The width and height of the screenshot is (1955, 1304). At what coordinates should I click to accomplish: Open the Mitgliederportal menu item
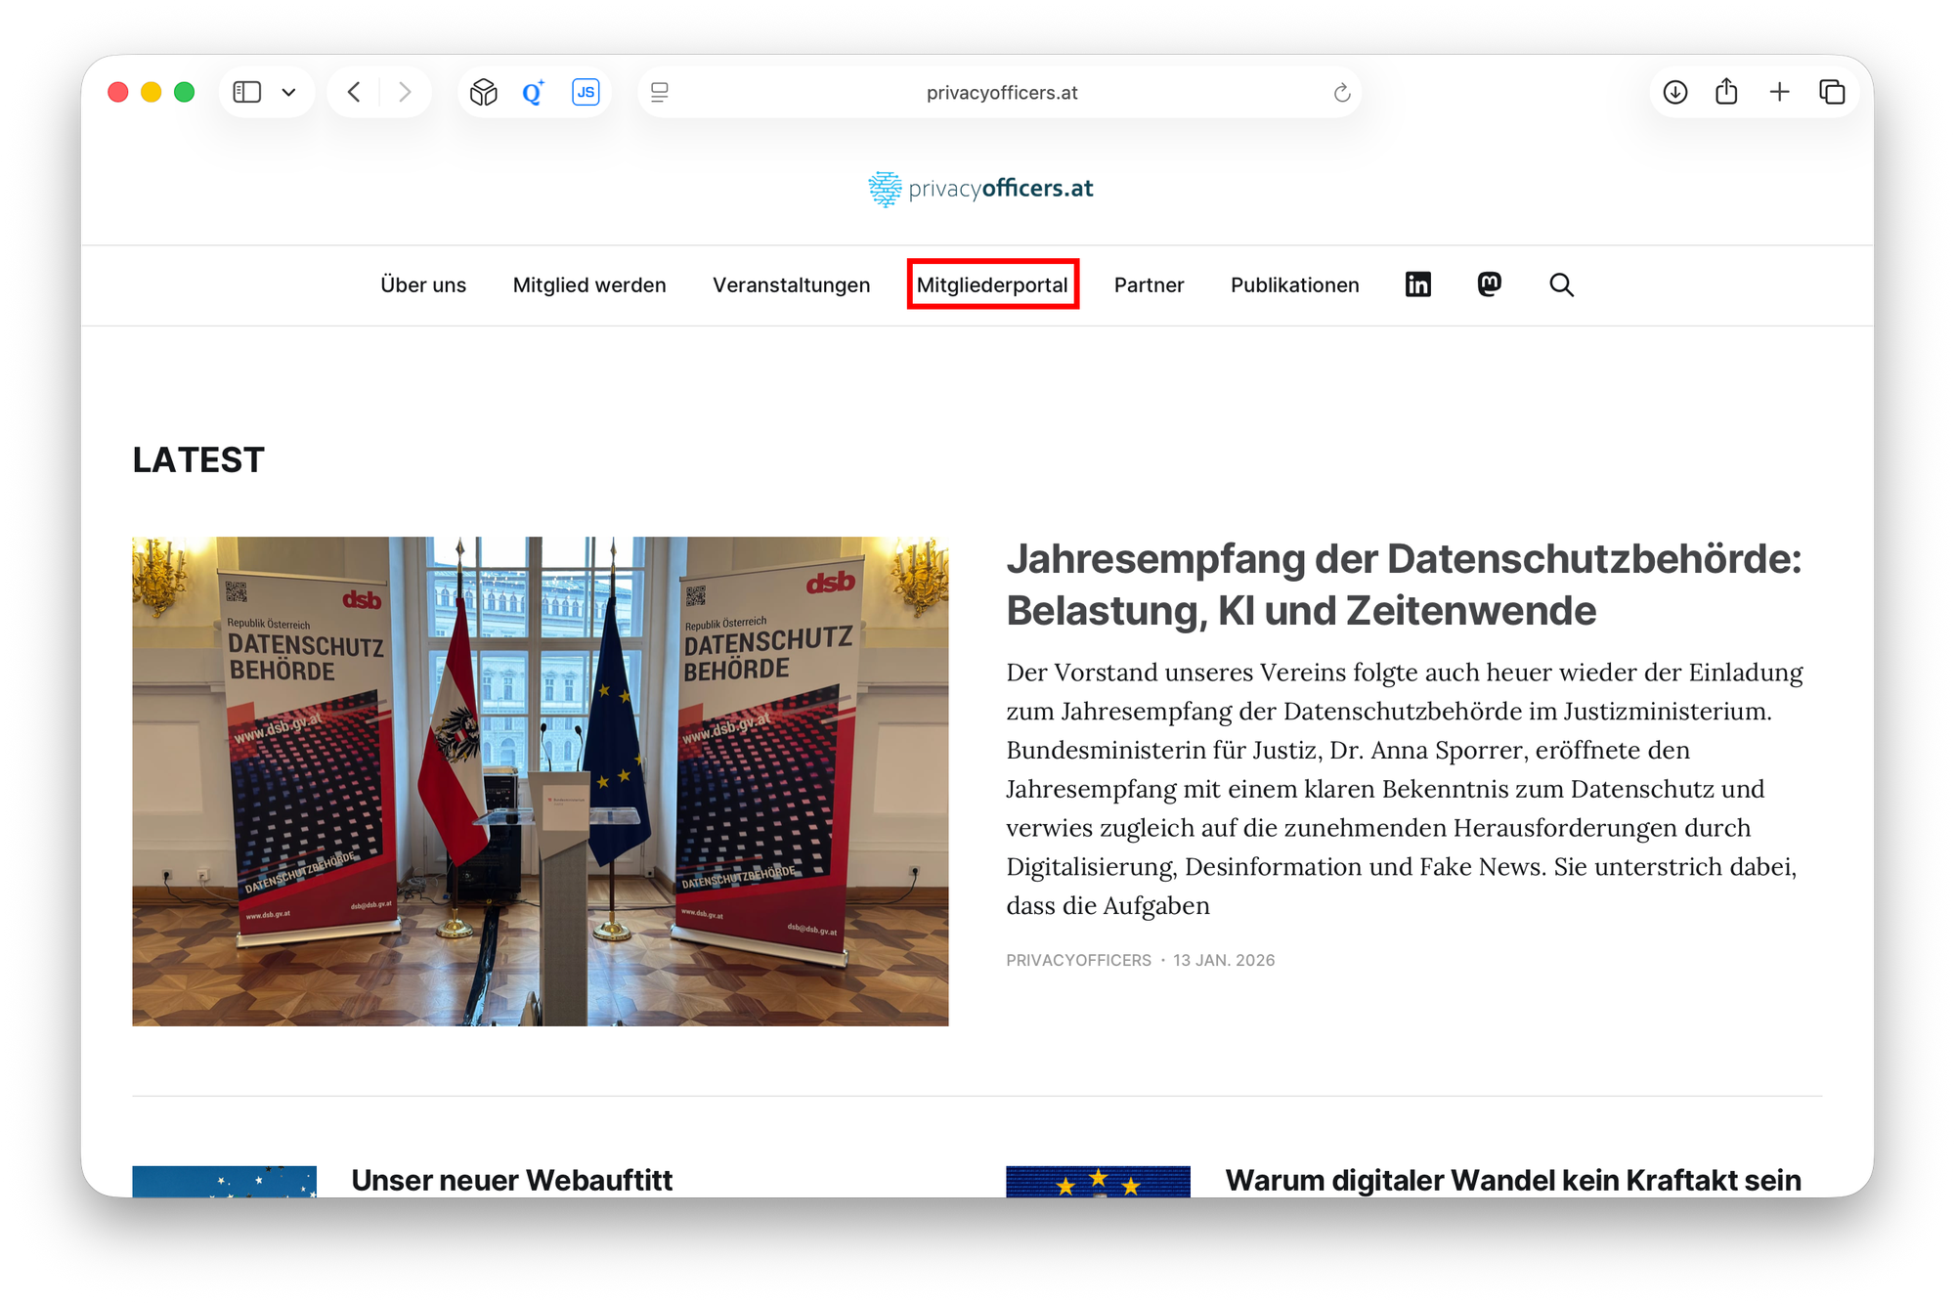(x=992, y=284)
